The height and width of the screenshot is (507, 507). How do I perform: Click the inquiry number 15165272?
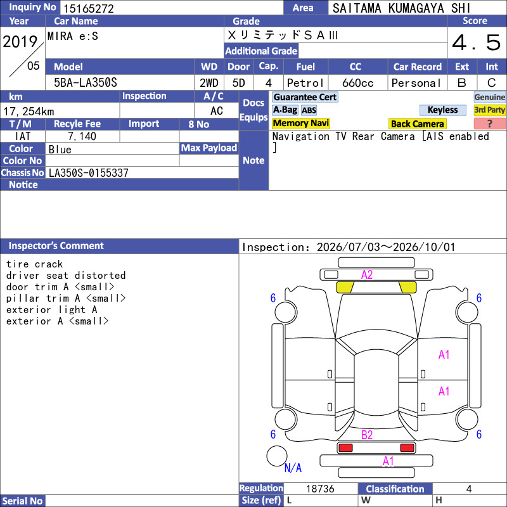(x=89, y=8)
